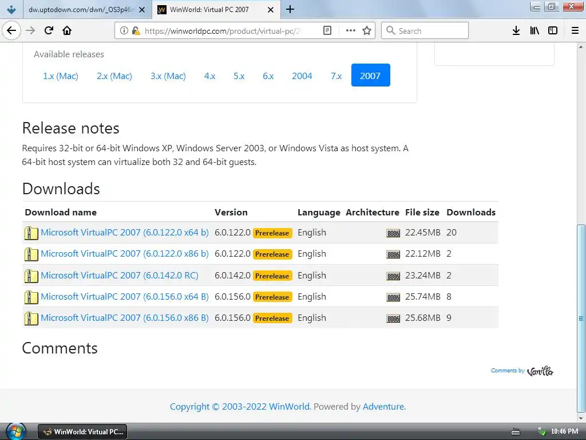Select the WinWorld: Virtual PC 2007 tab

[x=216, y=10]
